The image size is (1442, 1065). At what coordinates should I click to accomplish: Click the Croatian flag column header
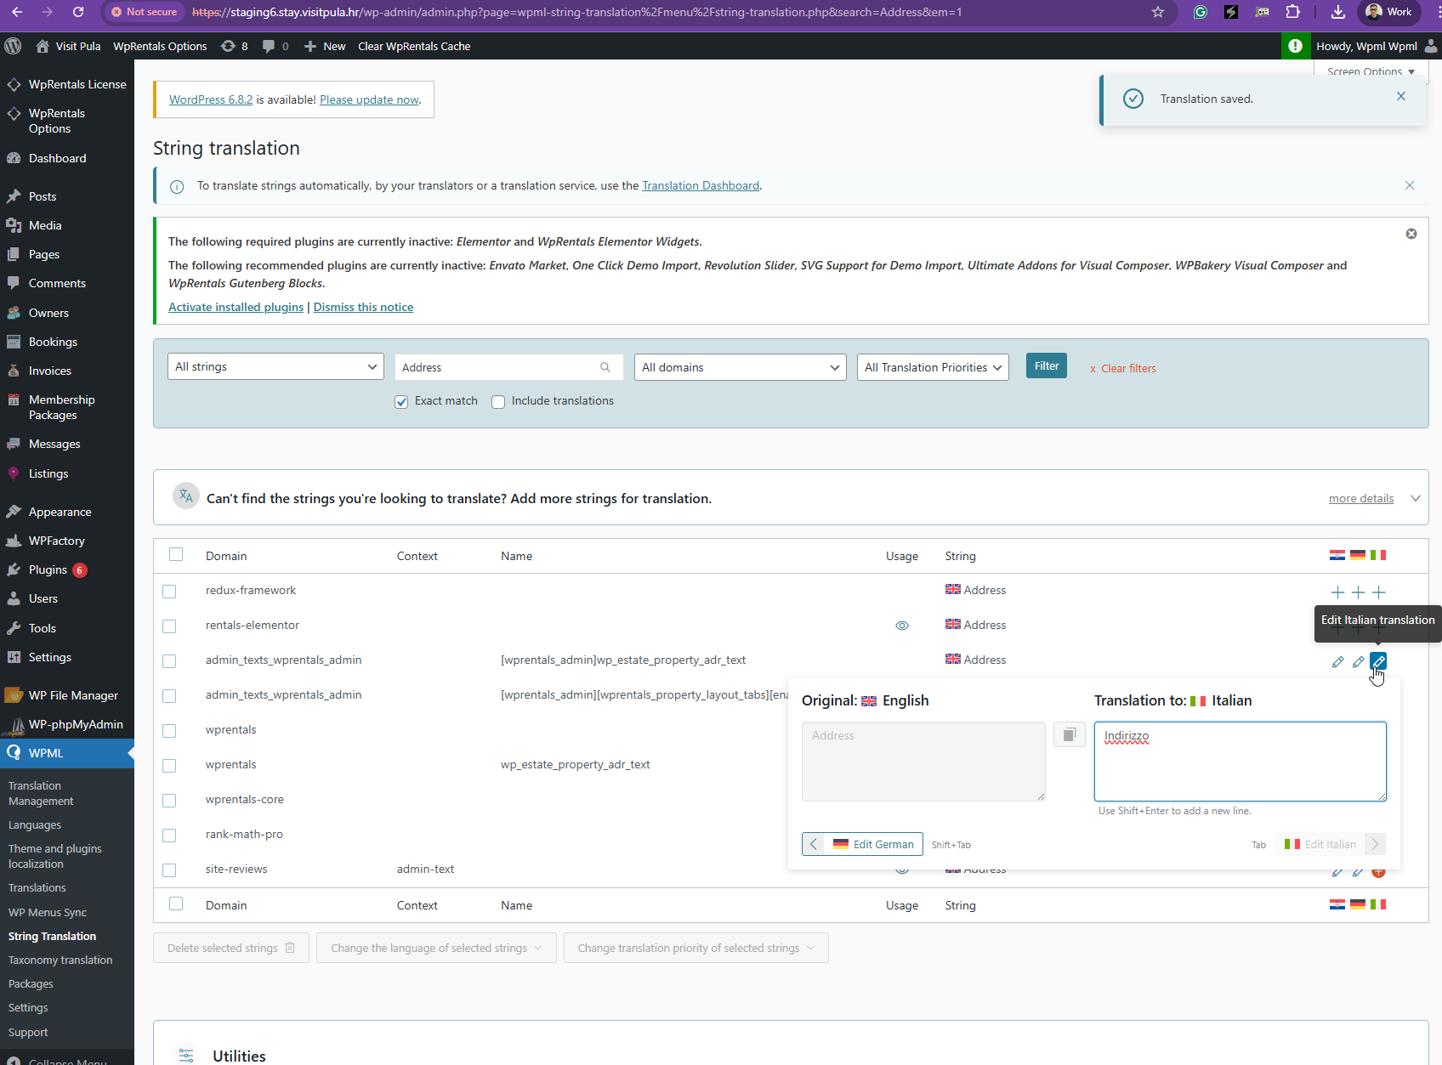click(x=1337, y=555)
